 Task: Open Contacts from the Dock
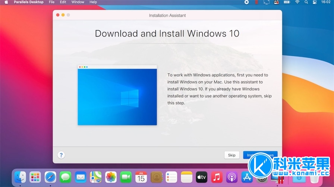(x=157, y=177)
